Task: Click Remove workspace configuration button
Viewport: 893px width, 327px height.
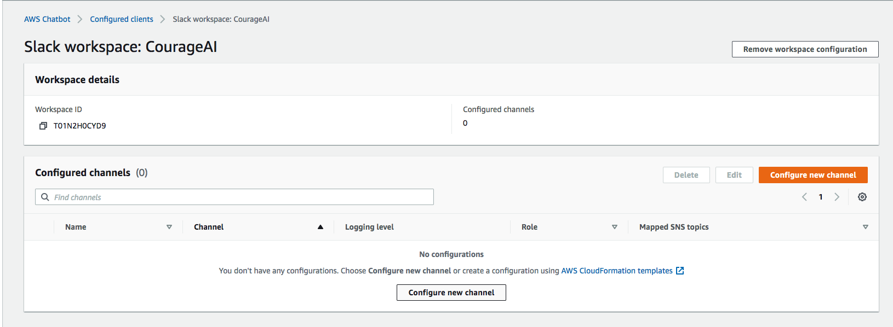Action: click(805, 49)
